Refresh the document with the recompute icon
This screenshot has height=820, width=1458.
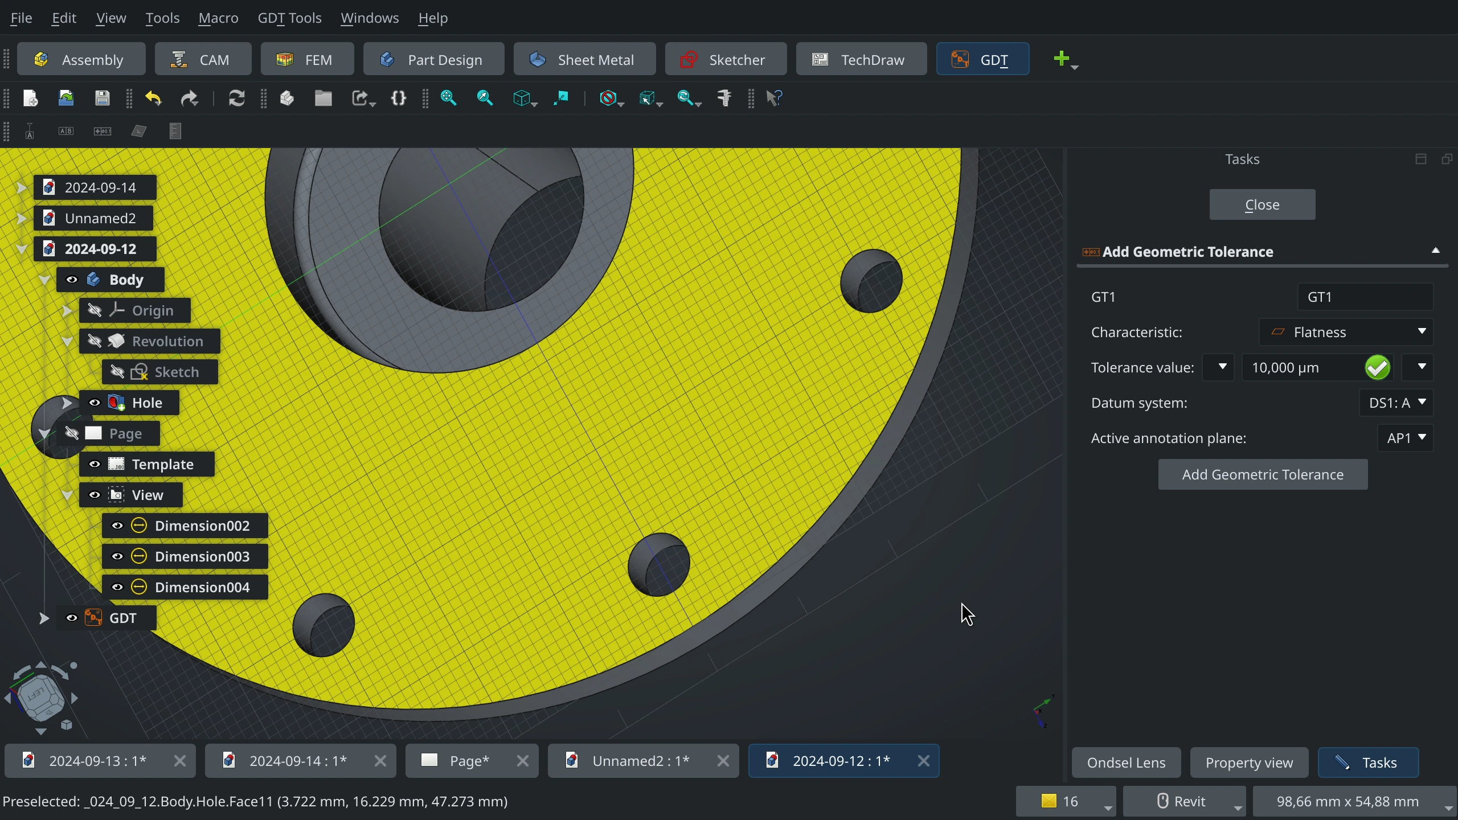[236, 98]
